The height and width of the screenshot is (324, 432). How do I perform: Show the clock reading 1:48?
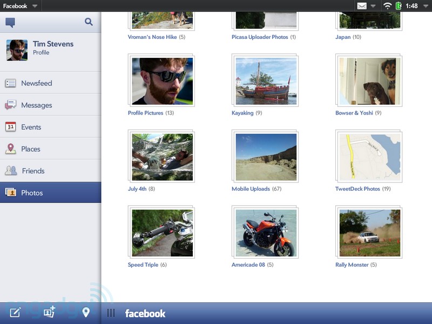(411, 6)
